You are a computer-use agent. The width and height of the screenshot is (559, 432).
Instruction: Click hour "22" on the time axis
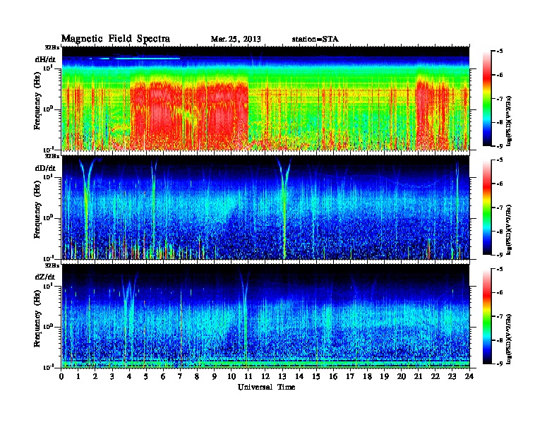pyautogui.click(x=435, y=376)
